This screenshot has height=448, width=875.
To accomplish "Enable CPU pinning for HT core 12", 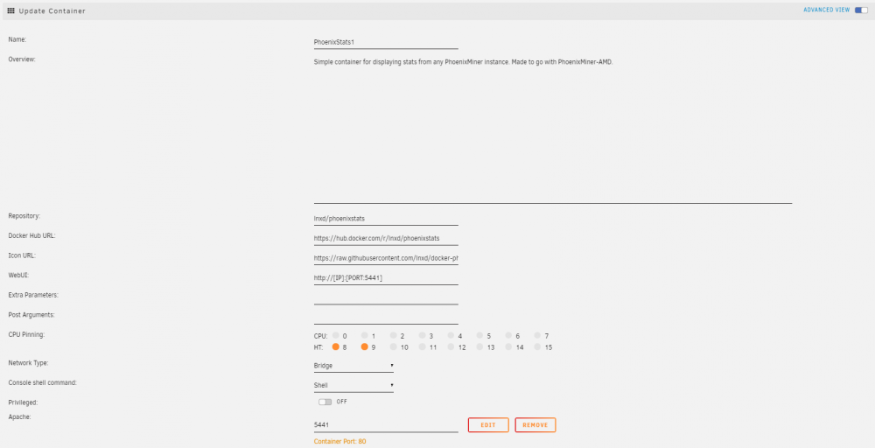I will (451, 347).
